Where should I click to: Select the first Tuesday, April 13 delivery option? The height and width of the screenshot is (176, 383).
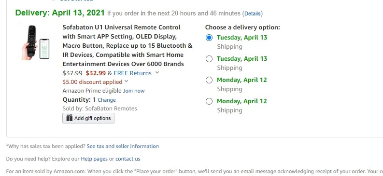[x=209, y=38]
